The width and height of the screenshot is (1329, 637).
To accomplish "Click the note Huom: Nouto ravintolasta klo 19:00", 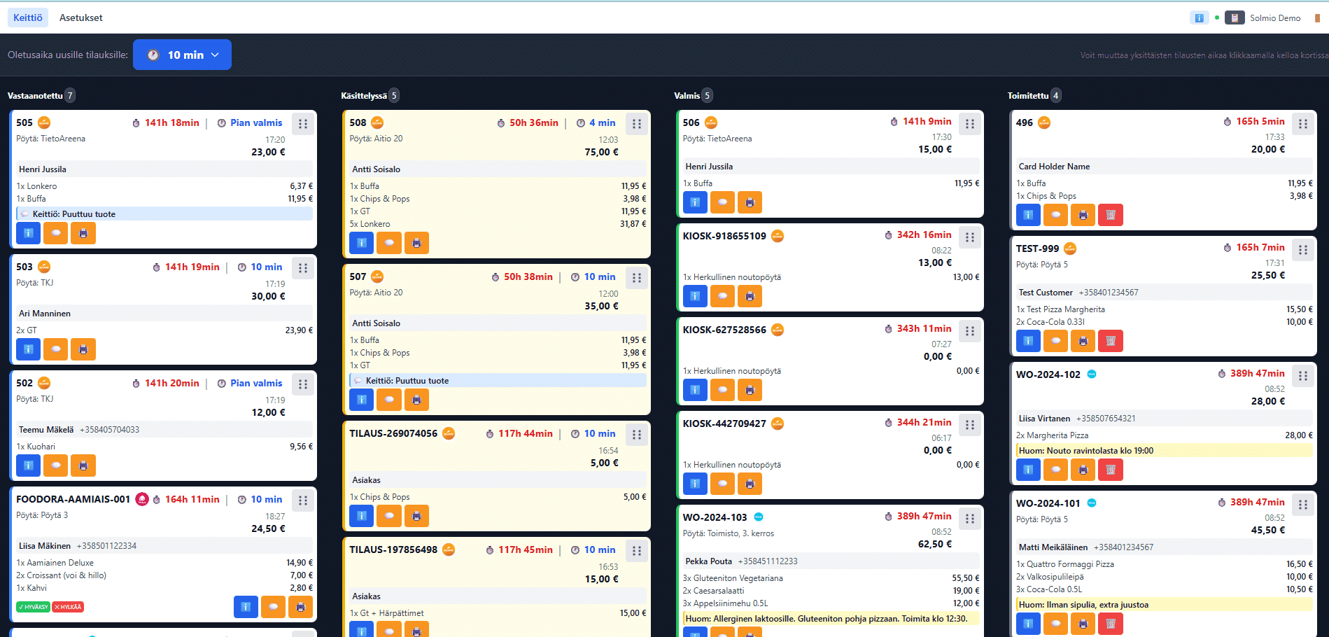I will pos(1164,451).
